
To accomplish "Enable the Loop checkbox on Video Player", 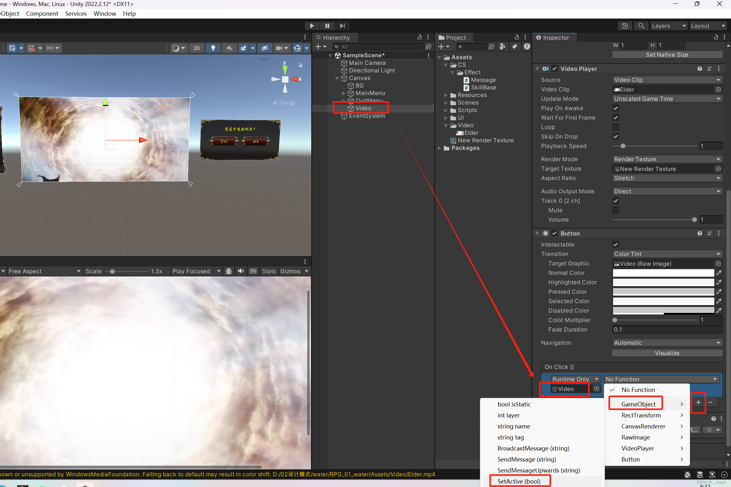I will coord(616,127).
